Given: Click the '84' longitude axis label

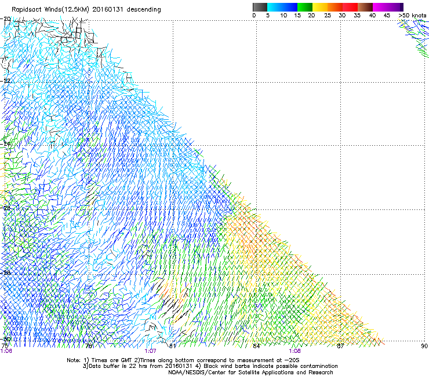Looking at the screenshot, I should [256, 346].
